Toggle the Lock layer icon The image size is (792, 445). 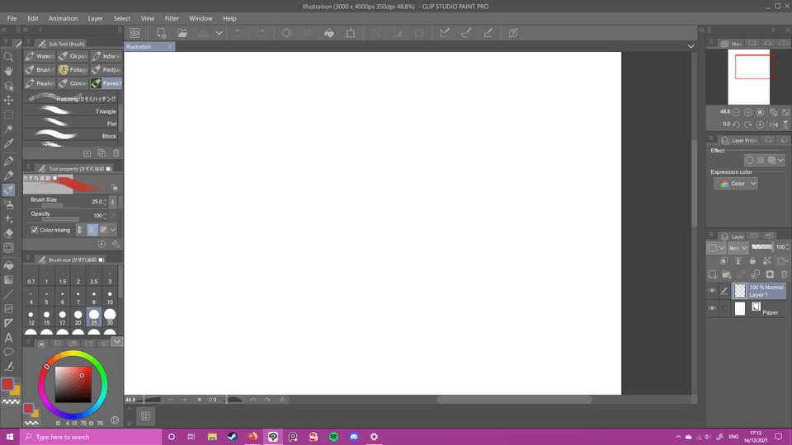tap(752, 260)
